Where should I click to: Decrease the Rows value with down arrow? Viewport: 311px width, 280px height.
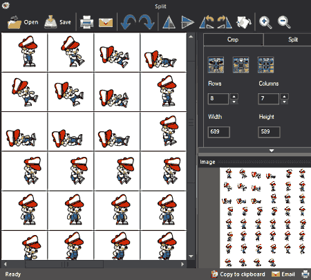click(234, 102)
